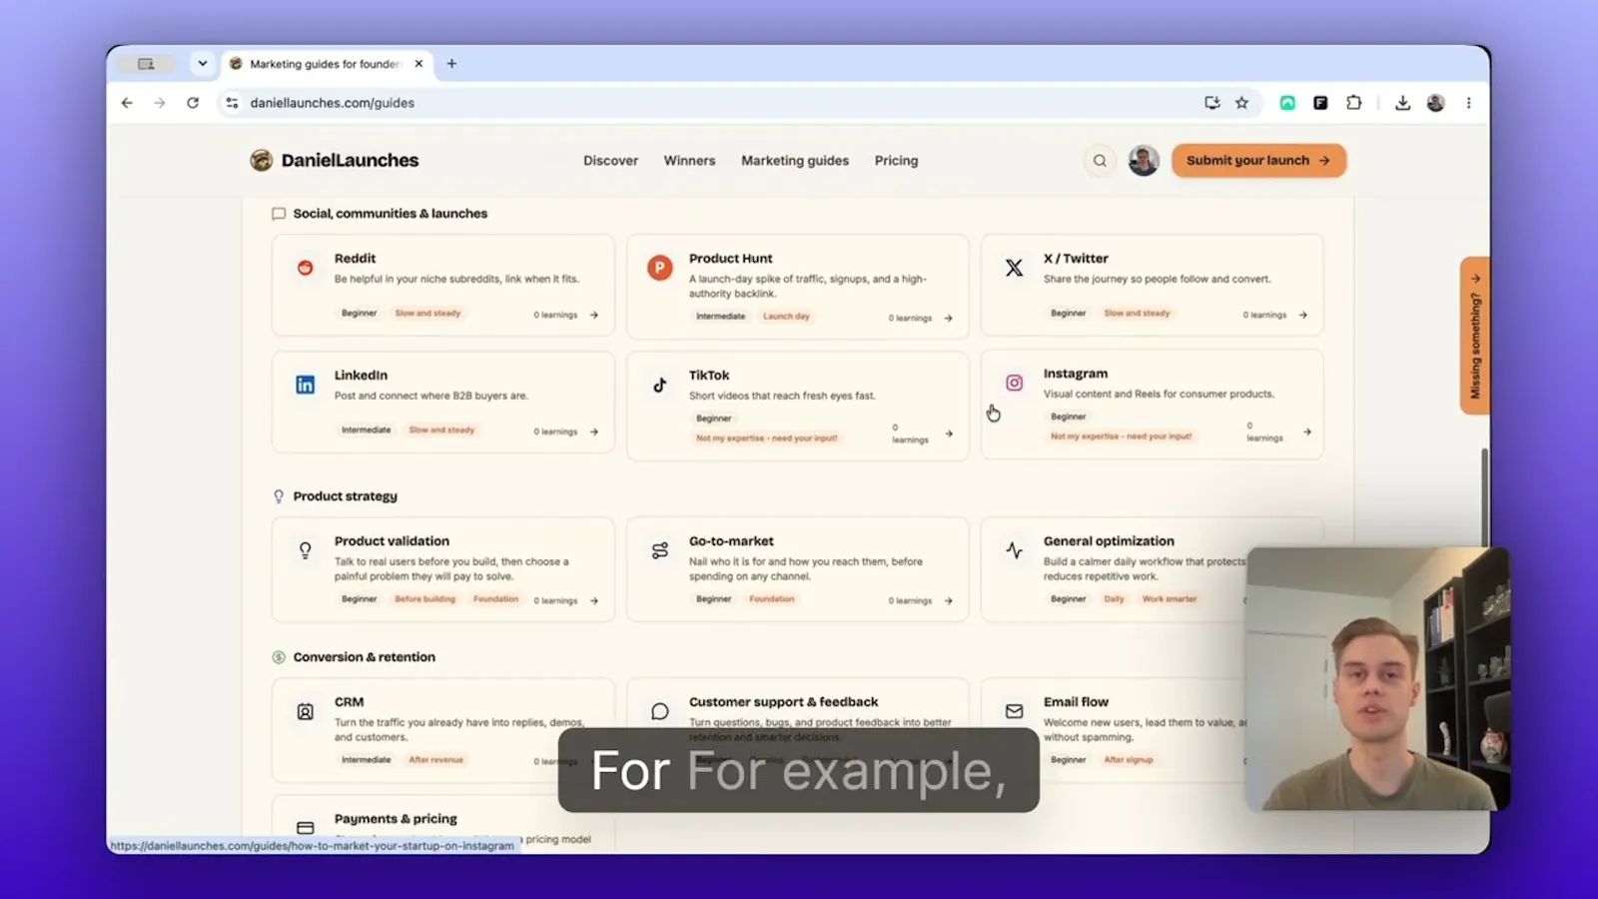The width and height of the screenshot is (1598, 899).
Task: Open the Product validation title link
Action: tap(392, 541)
